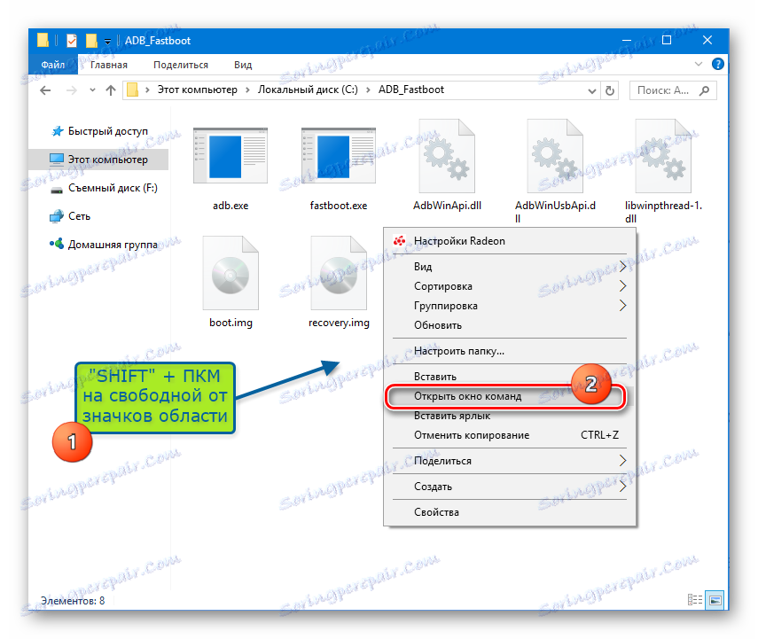Expand the recent locations dropdown arrow
This screenshot has width=758, height=639.
92,90
